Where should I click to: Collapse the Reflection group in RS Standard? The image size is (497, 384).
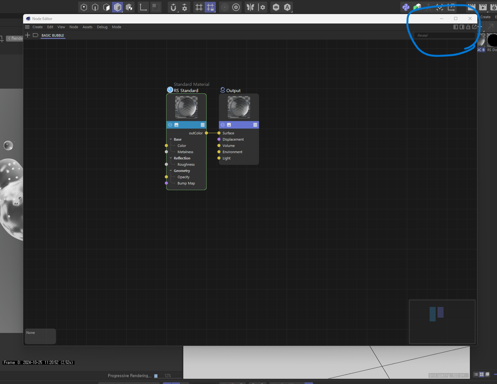point(171,158)
